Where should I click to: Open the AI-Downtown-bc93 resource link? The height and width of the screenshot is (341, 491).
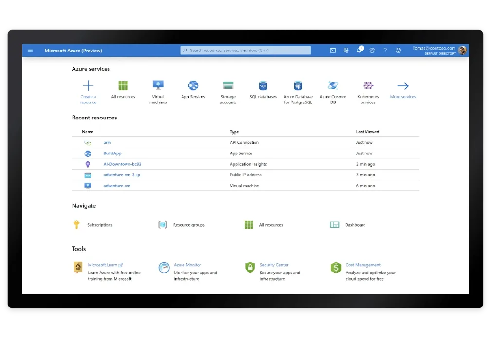point(122,164)
